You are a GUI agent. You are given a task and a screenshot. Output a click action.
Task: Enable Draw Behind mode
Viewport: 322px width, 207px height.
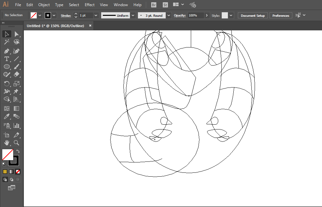(x=12, y=180)
